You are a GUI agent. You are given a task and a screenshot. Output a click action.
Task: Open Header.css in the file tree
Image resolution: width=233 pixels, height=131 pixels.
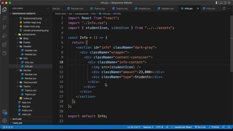[x=31, y=51]
